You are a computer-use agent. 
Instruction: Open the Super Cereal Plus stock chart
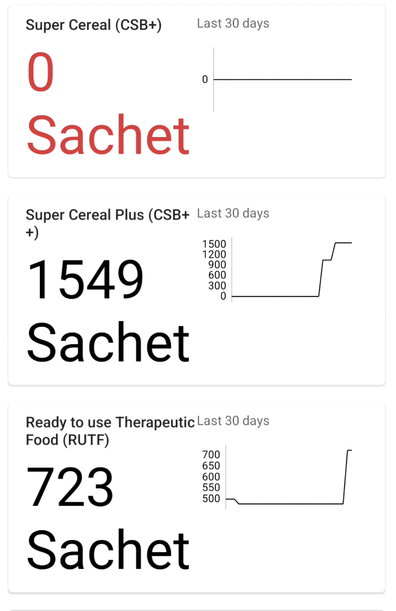tap(292, 269)
